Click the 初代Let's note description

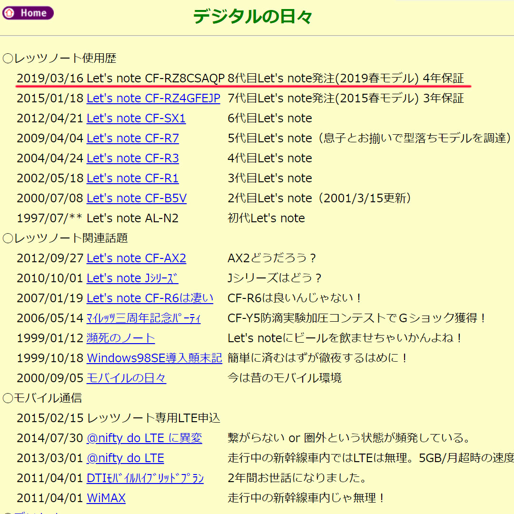(x=266, y=218)
